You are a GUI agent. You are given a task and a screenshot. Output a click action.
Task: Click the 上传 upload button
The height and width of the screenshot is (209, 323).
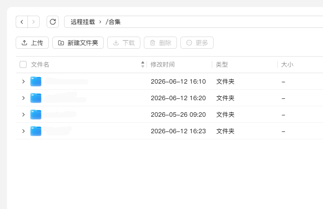pyautogui.click(x=32, y=43)
